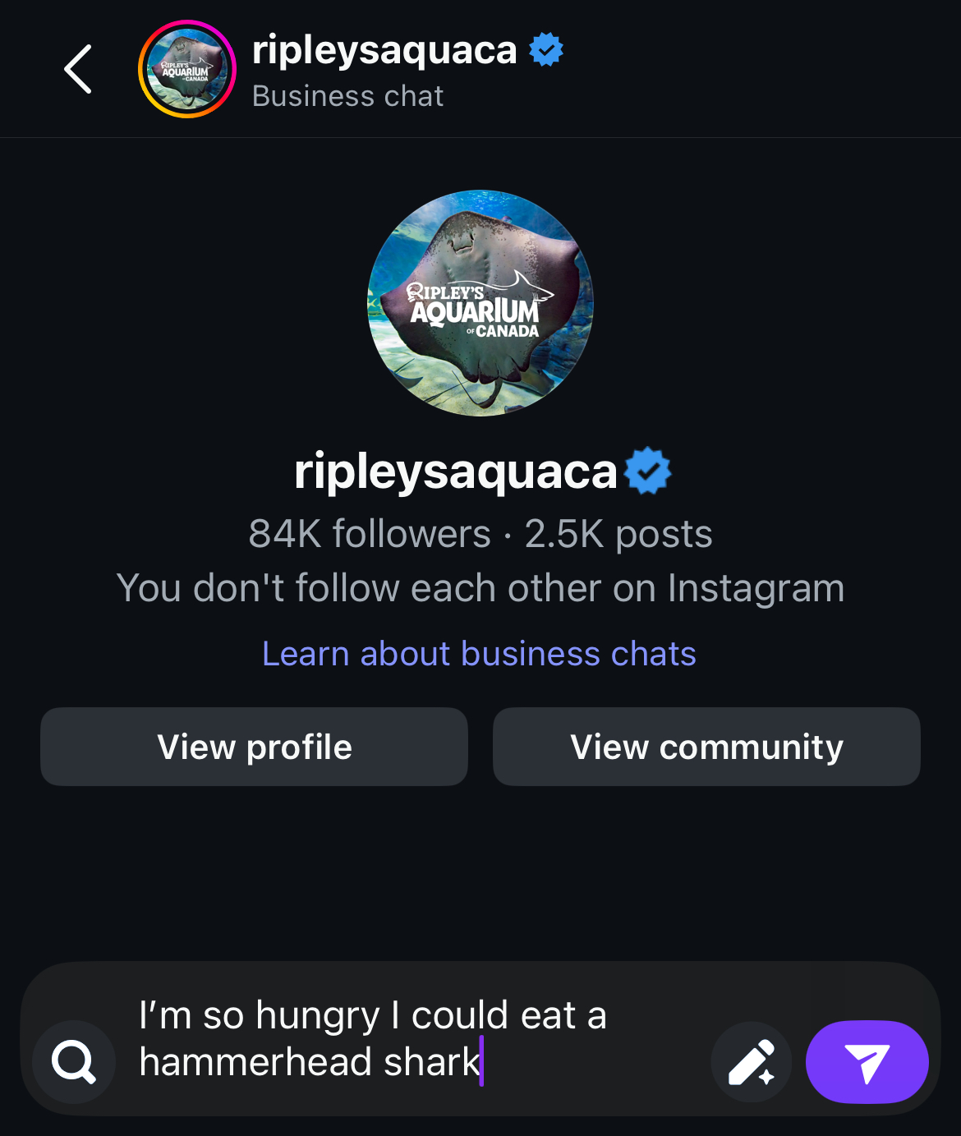Tap the search icon in message bar
The width and height of the screenshot is (961, 1136).
pos(74,1062)
